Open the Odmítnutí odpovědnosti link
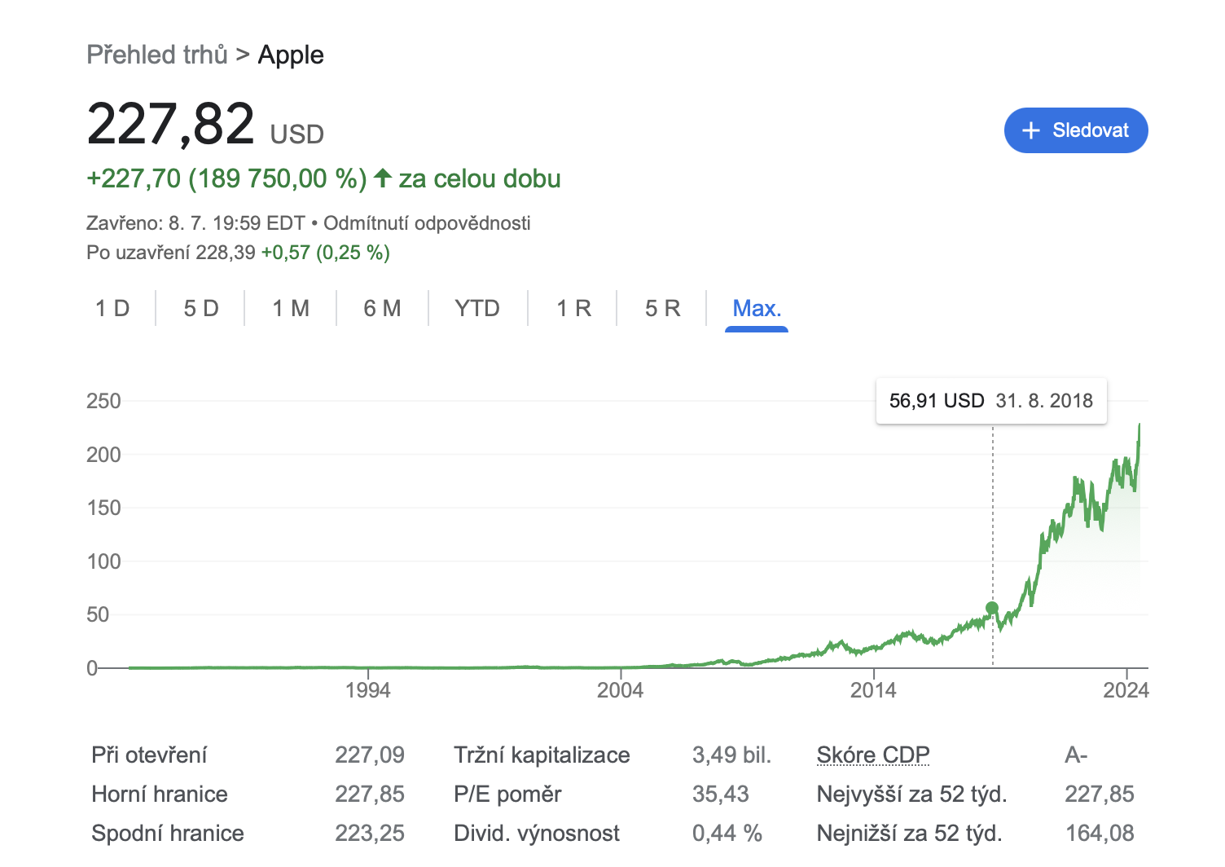 tap(427, 223)
